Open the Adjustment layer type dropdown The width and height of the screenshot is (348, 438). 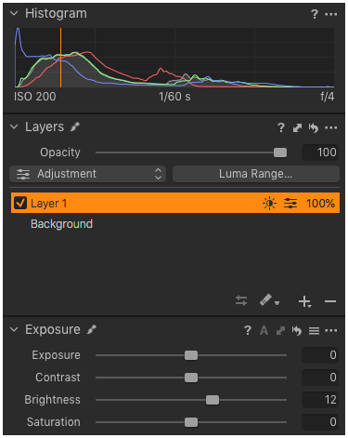click(87, 174)
